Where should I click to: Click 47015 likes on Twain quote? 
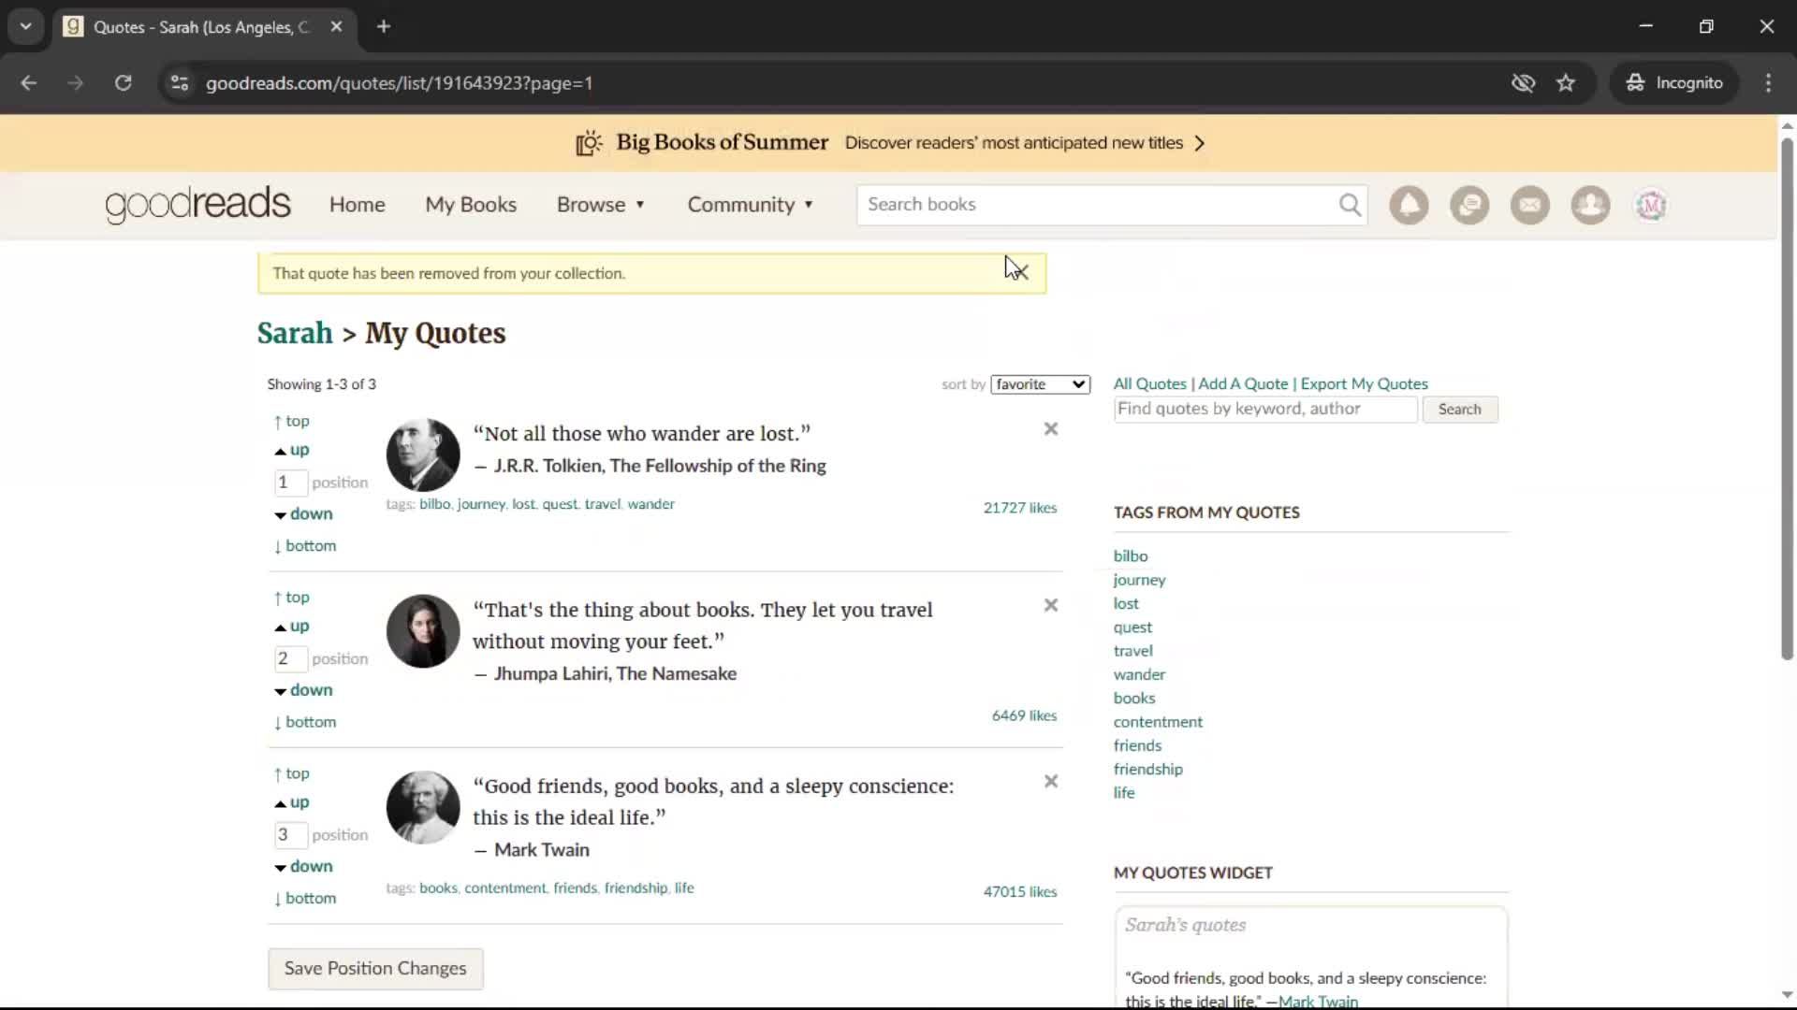pyautogui.click(x=1019, y=892)
